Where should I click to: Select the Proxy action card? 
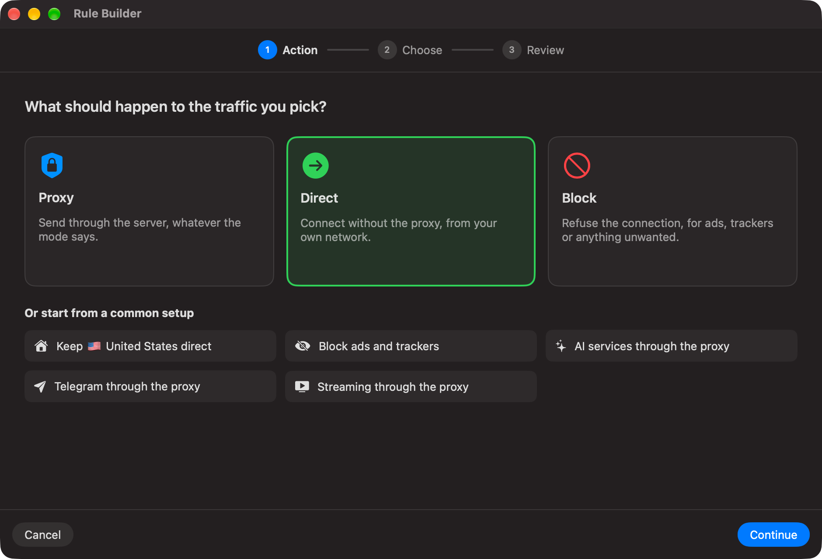[149, 211]
